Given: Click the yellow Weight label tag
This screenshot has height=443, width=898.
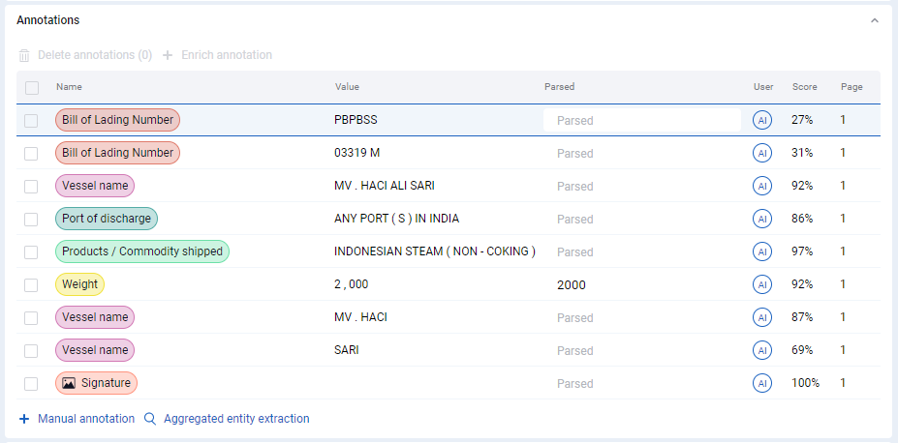Looking at the screenshot, I should (80, 284).
